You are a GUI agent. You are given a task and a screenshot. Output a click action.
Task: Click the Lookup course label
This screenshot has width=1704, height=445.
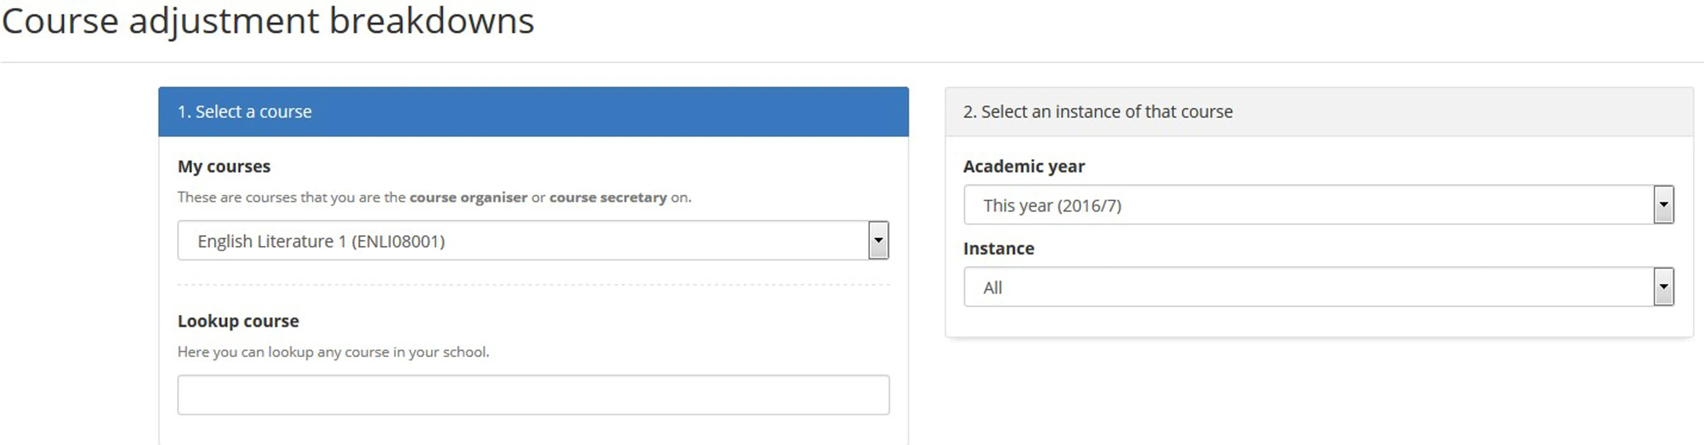point(238,321)
